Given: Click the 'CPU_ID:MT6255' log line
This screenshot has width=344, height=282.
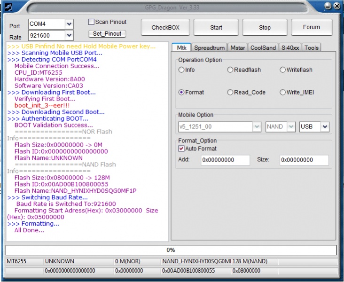Looking at the screenshot, I should 39,73.
